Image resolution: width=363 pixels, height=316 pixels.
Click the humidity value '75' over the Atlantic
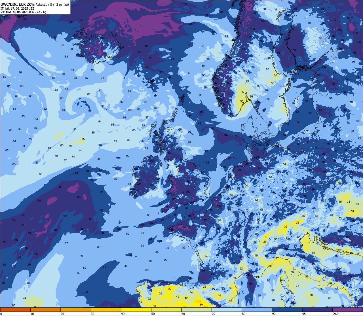pos(83,139)
